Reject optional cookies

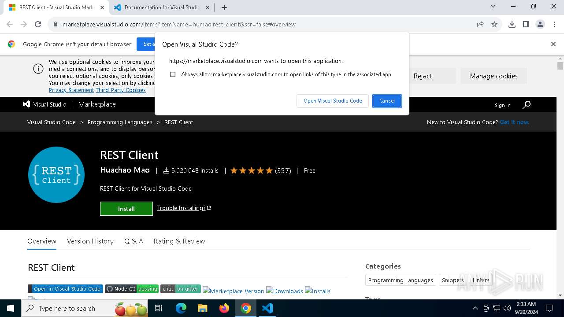click(x=423, y=76)
